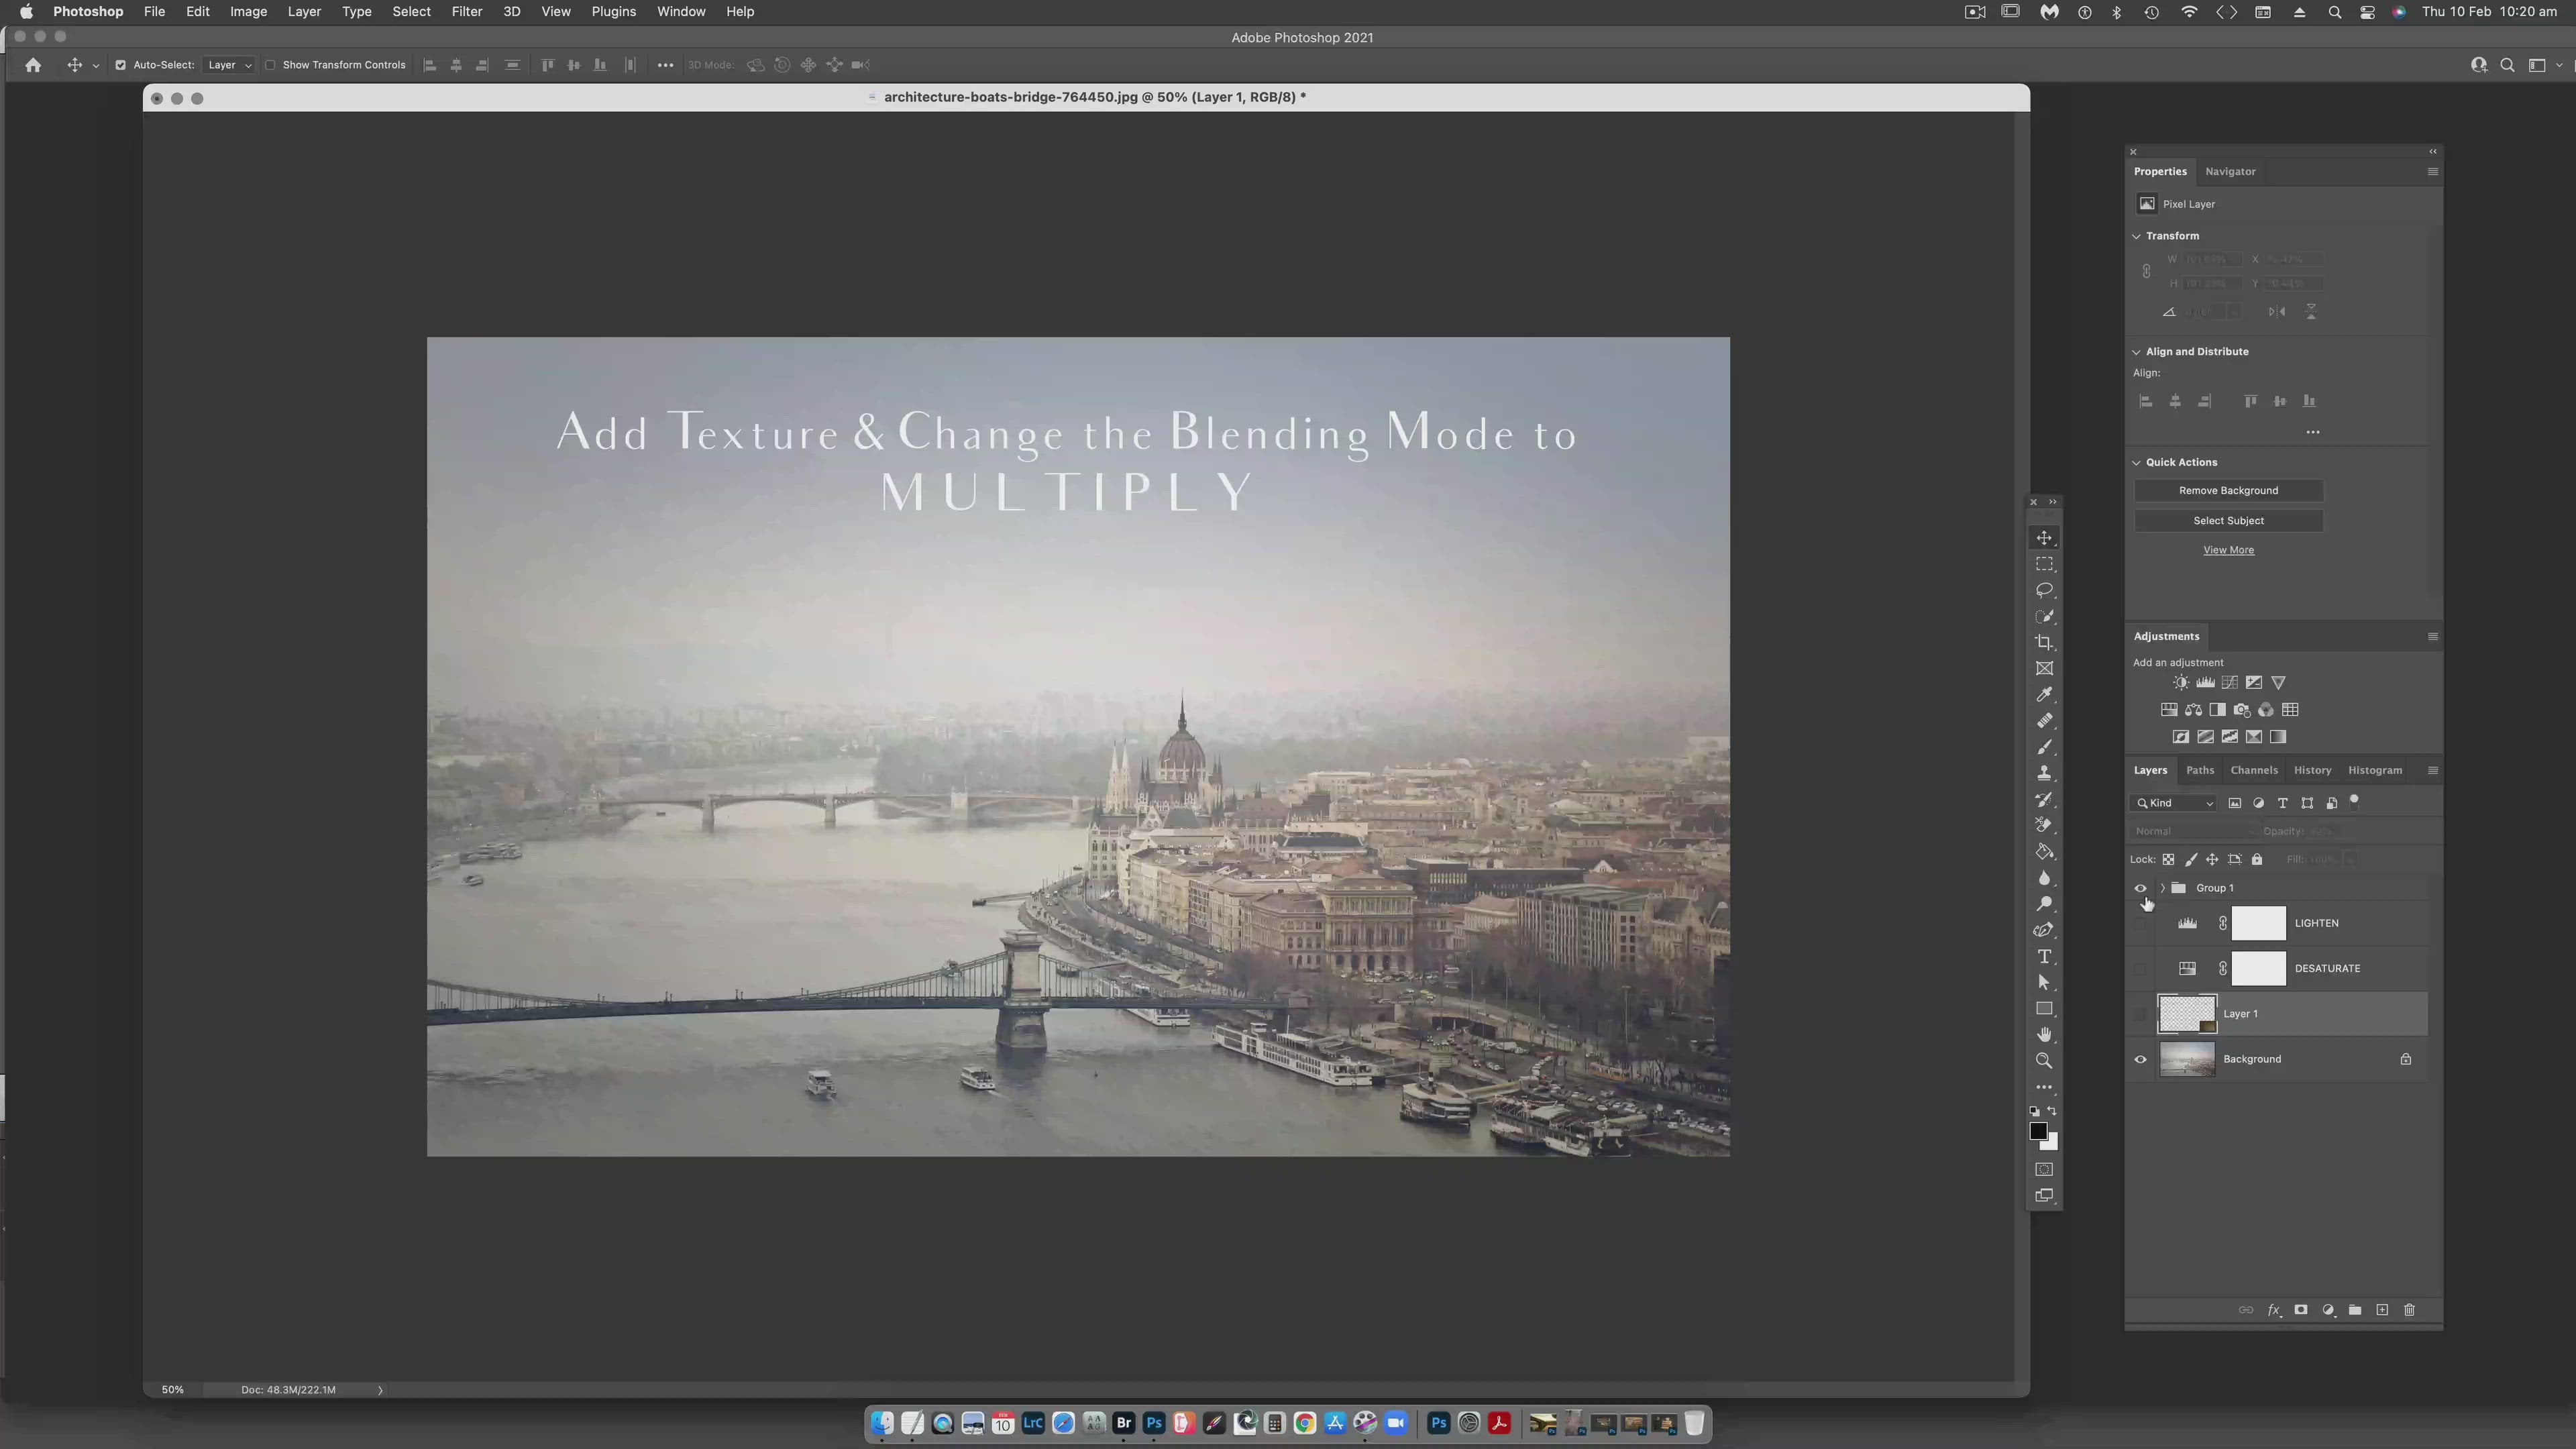Select the Hand tool
2576x1449 pixels.
2044,1034
